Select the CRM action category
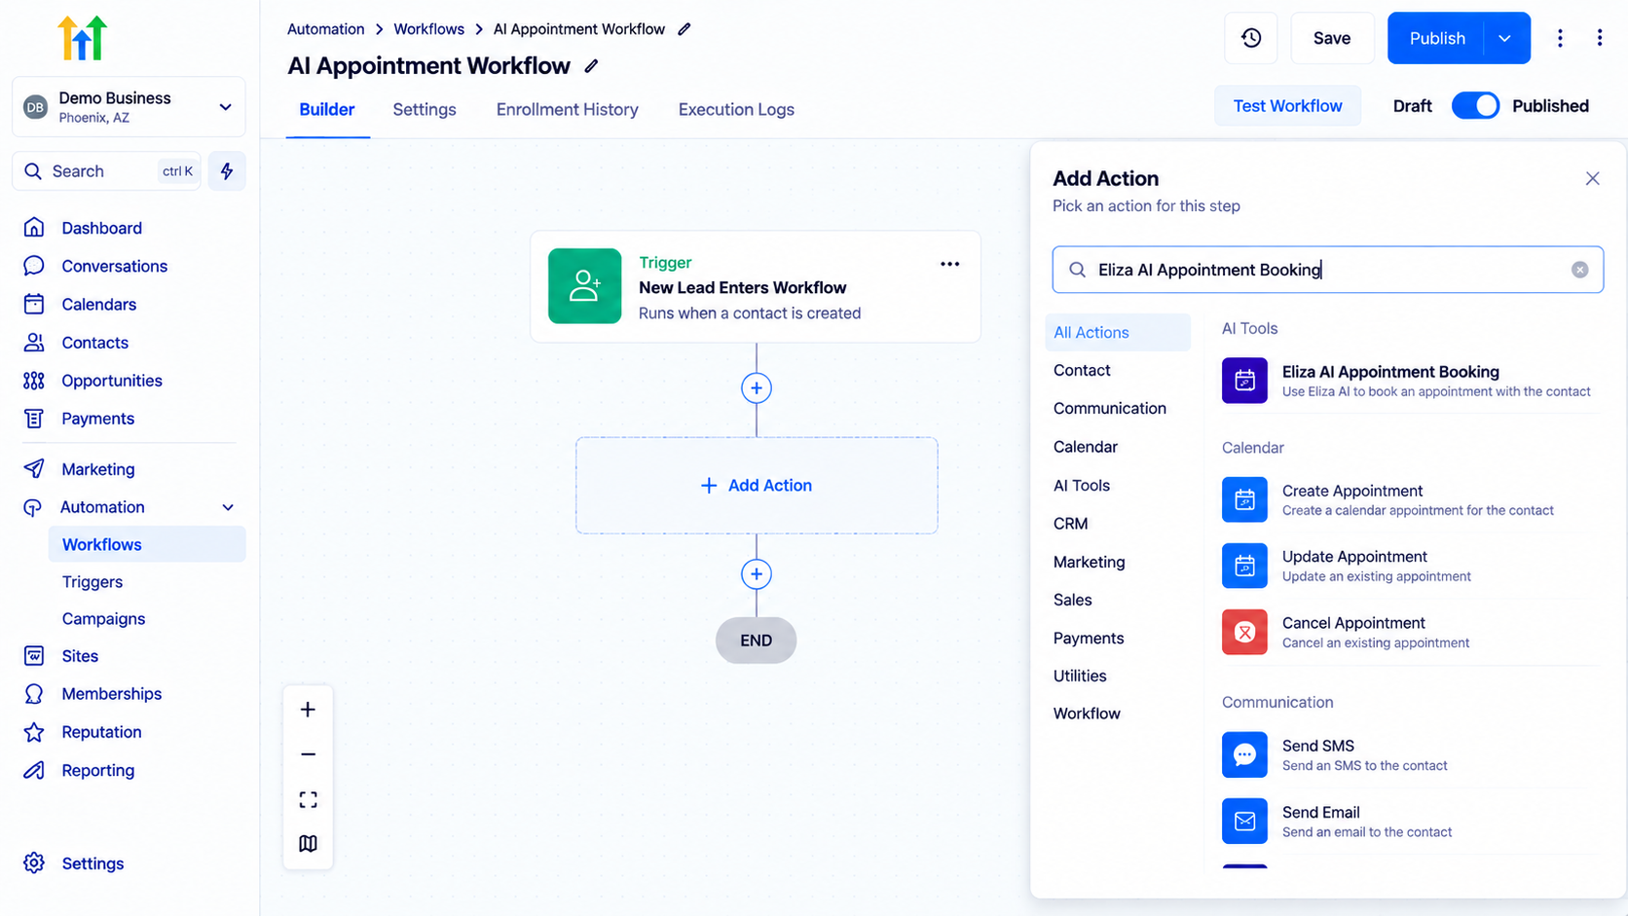 coord(1071,524)
